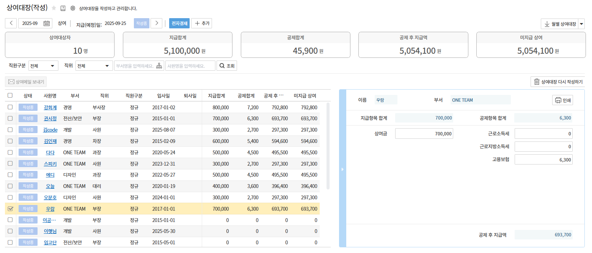Open employee link 권시정

click(50, 119)
